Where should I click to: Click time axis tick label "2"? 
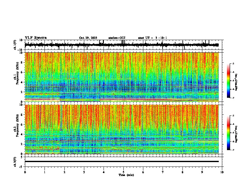pyautogui.click(x=64, y=172)
